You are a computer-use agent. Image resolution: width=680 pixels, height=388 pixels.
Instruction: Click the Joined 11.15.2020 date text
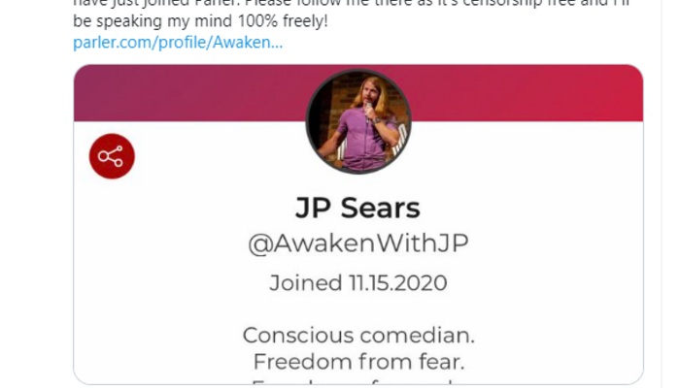pos(358,283)
